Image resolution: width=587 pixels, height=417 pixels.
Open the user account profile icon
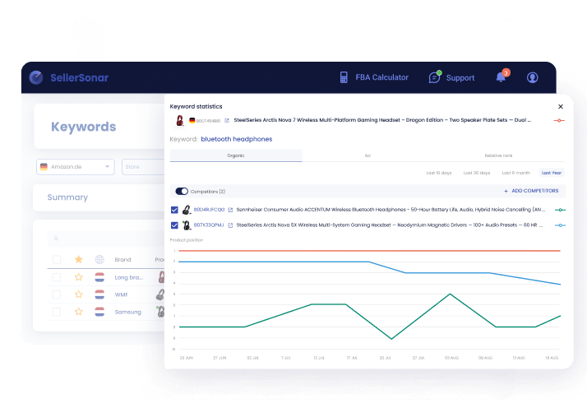coord(532,77)
